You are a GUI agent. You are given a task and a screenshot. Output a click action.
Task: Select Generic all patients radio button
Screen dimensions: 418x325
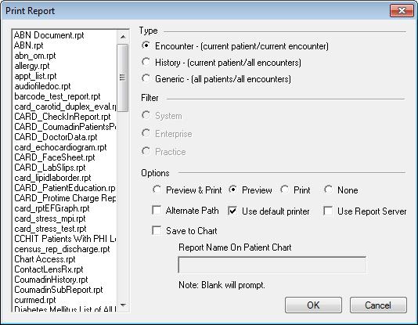146,78
